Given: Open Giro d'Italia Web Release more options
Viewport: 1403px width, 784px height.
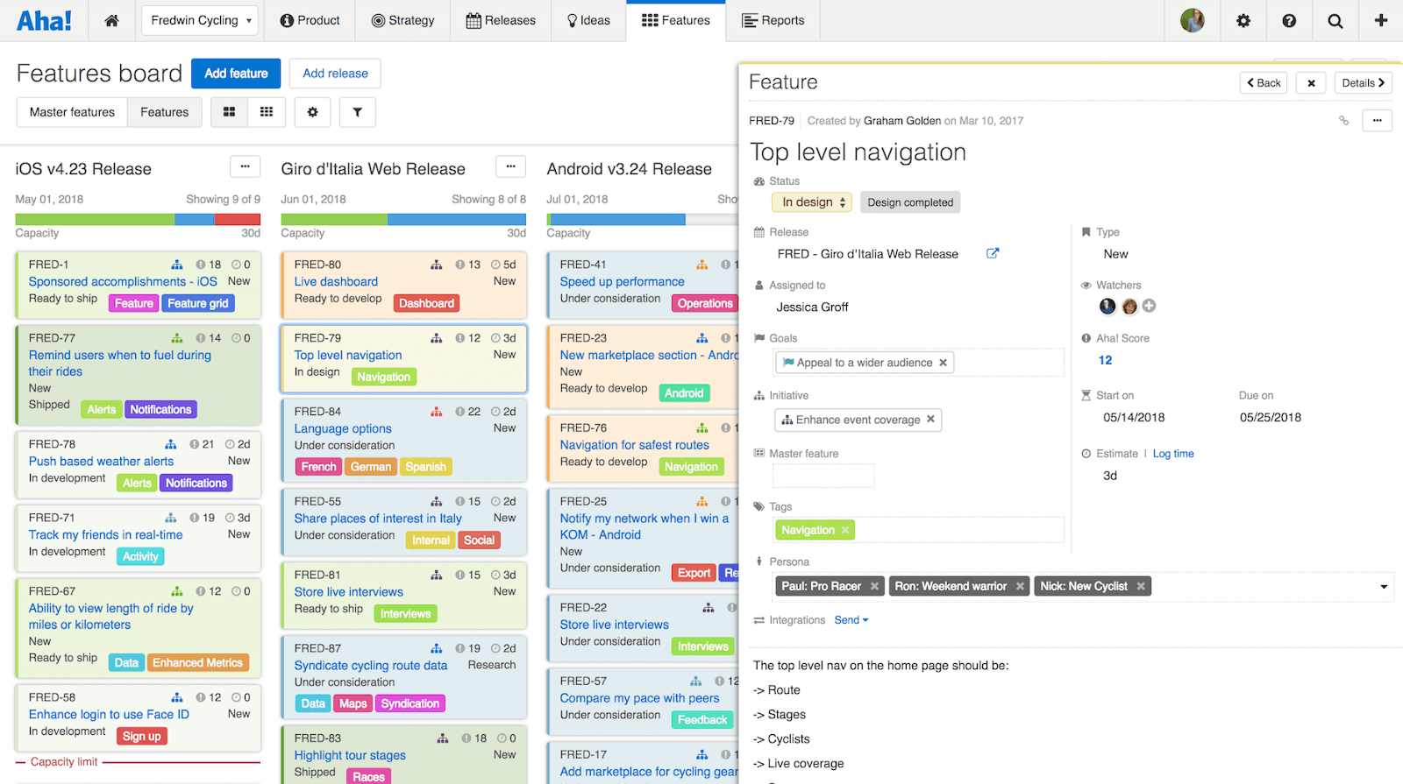Looking at the screenshot, I should tap(510, 166).
